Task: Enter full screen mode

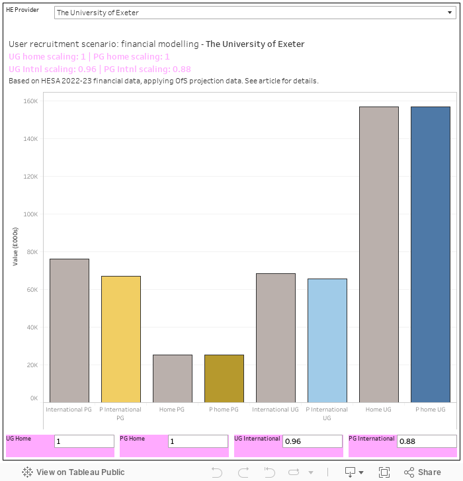Action: [384, 472]
